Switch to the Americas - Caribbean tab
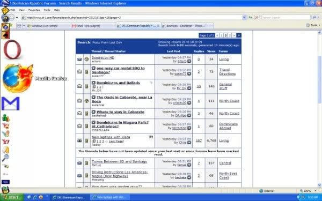The width and height of the screenshot is (322, 201). (x=184, y=26)
